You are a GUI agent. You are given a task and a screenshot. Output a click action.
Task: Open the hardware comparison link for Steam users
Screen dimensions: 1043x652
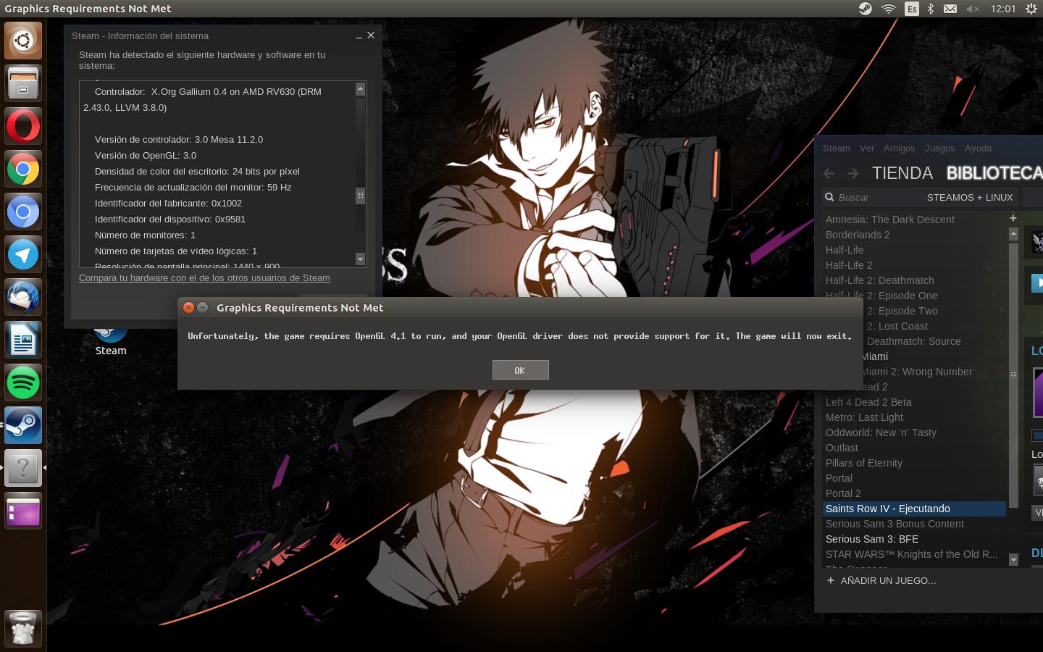(204, 278)
